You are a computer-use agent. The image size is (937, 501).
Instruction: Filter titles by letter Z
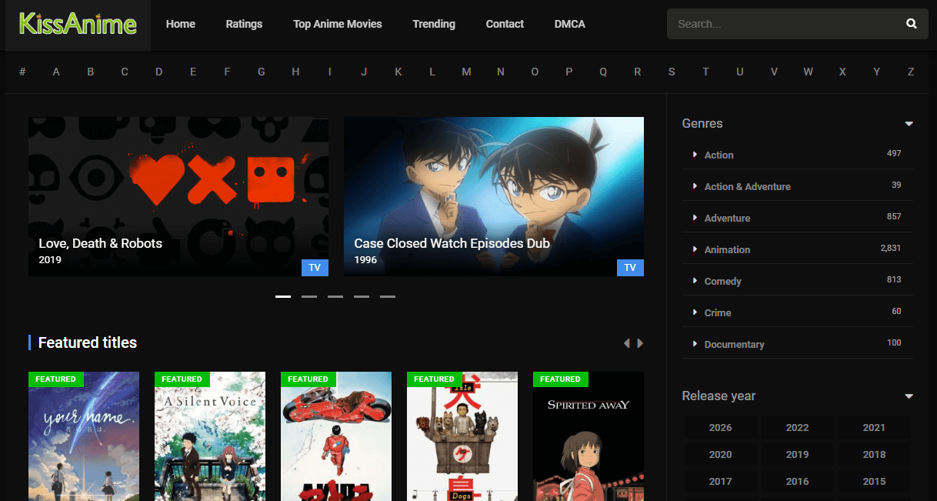coord(911,72)
